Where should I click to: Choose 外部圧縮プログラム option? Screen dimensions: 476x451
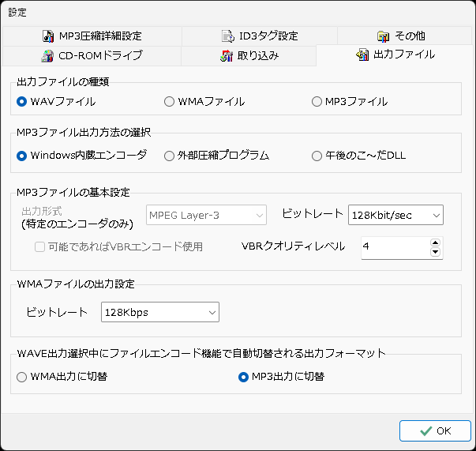coord(216,156)
